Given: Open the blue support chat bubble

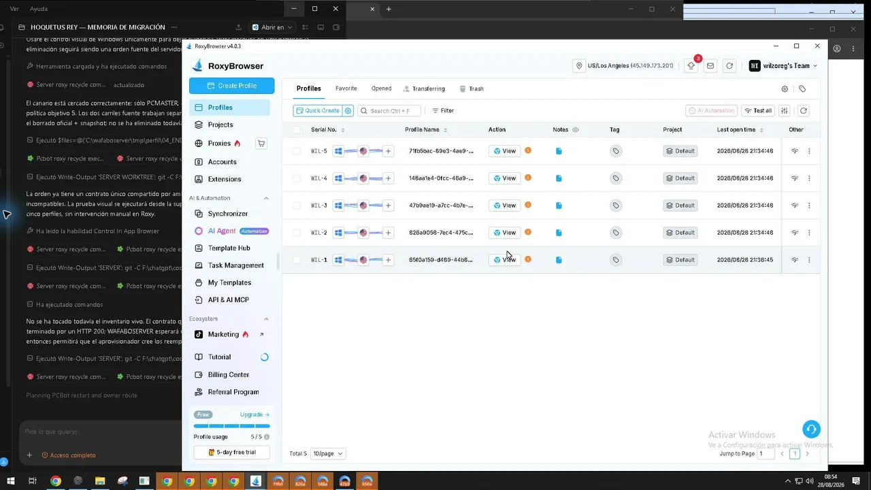Looking at the screenshot, I should click(x=810, y=429).
